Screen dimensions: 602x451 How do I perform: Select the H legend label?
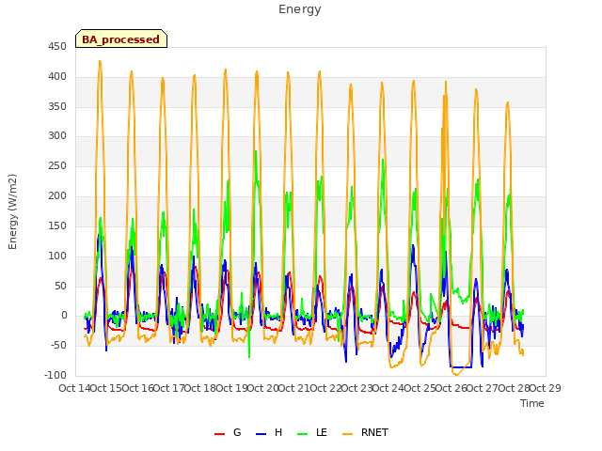[x=278, y=432]
